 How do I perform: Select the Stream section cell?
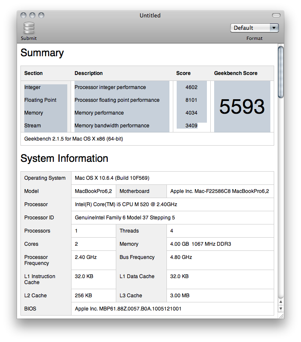pyautogui.click(x=32, y=126)
